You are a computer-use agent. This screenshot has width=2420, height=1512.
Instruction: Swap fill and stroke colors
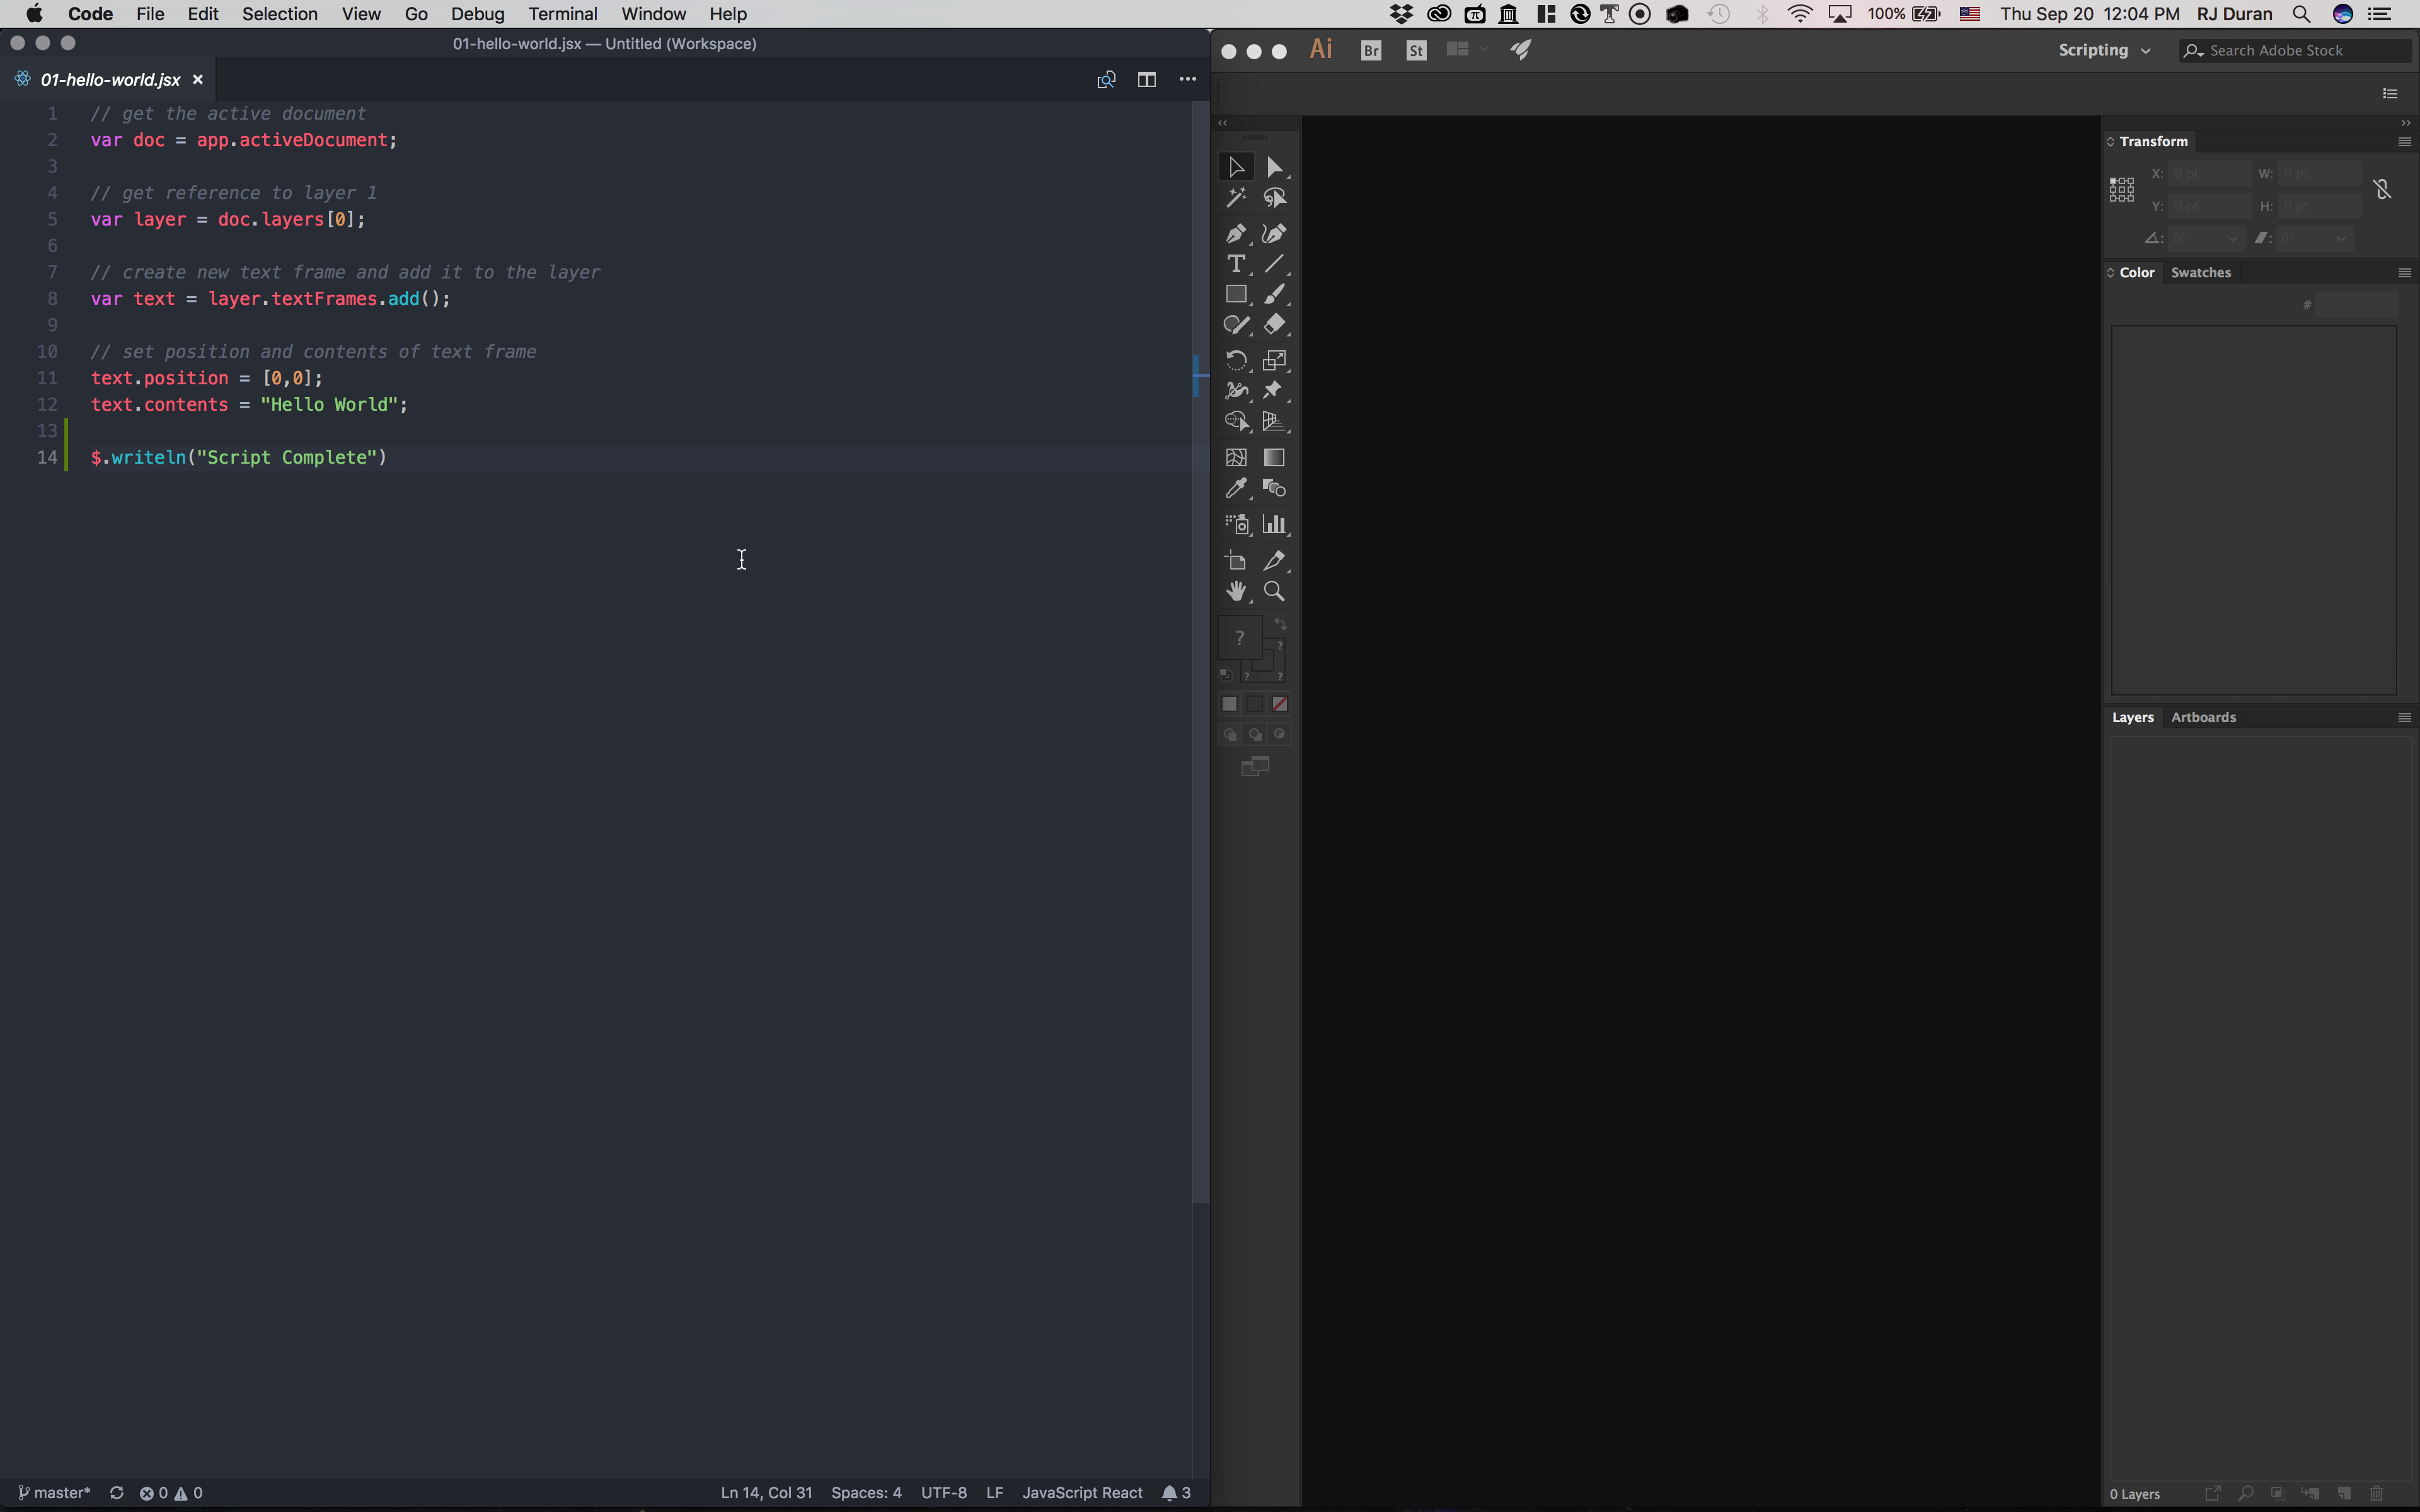tap(1280, 625)
